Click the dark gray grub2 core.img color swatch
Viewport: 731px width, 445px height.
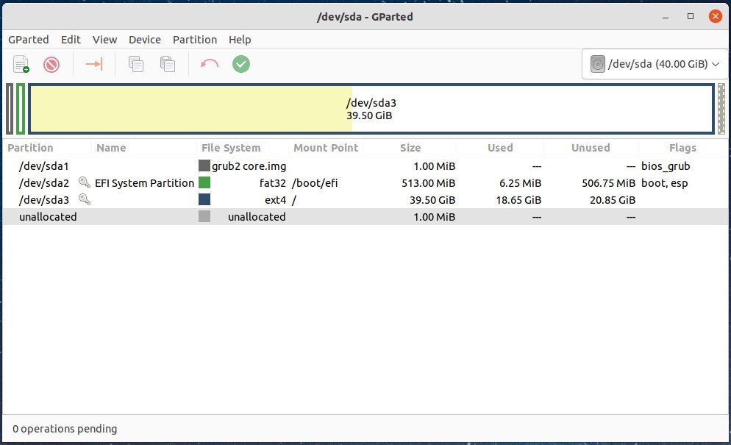tap(204, 165)
